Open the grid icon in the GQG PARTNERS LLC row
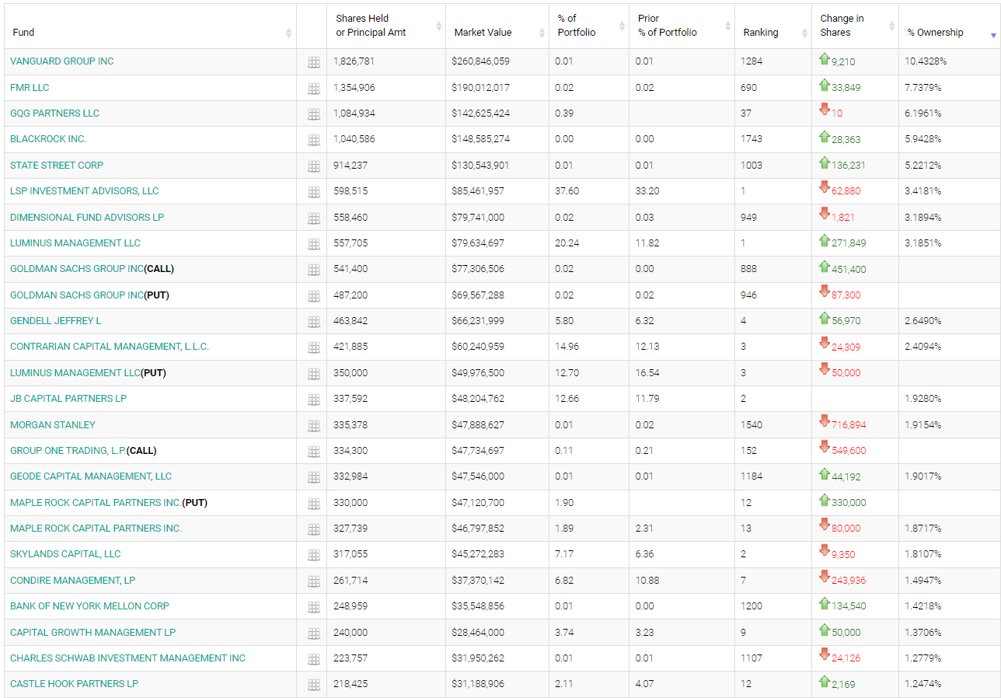Image resolution: width=1001 pixels, height=698 pixels. pyautogui.click(x=314, y=114)
